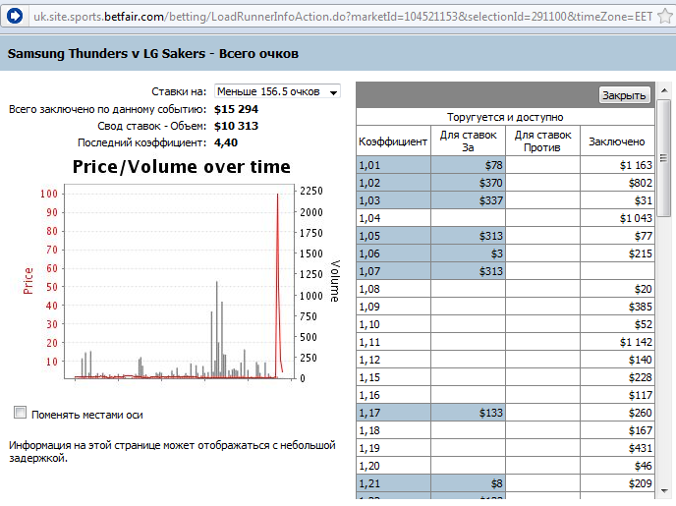Viewport: 676px width, 506px height.
Task: Select the 1,20 coefficient cell
Action: (x=394, y=466)
